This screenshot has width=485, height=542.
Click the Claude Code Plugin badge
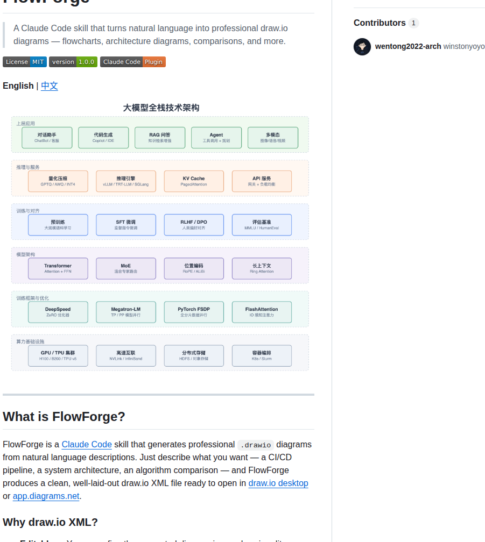[x=133, y=62]
